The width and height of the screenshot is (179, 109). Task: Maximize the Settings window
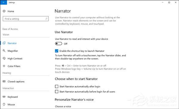169,2
